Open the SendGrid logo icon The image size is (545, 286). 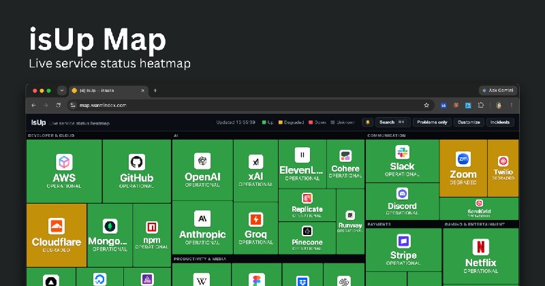coord(479,204)
